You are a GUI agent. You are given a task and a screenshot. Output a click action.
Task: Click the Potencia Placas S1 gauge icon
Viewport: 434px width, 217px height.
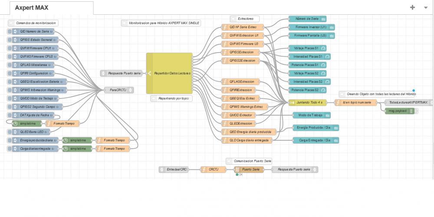point(324,65)
